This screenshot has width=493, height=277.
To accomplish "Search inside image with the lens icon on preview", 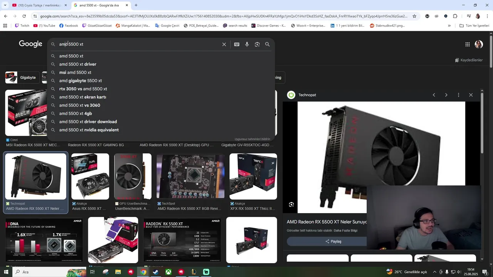I will click(292, 205).
